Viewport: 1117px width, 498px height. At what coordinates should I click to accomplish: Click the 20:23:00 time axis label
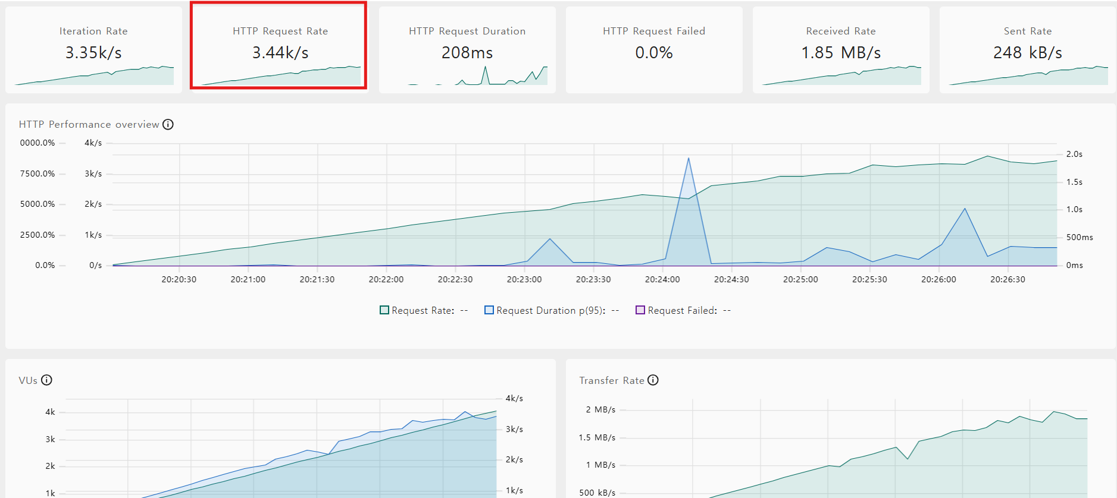524,279
